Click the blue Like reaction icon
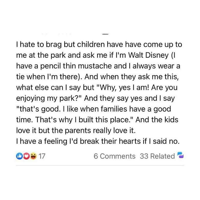200x200 pixels. 19,156
